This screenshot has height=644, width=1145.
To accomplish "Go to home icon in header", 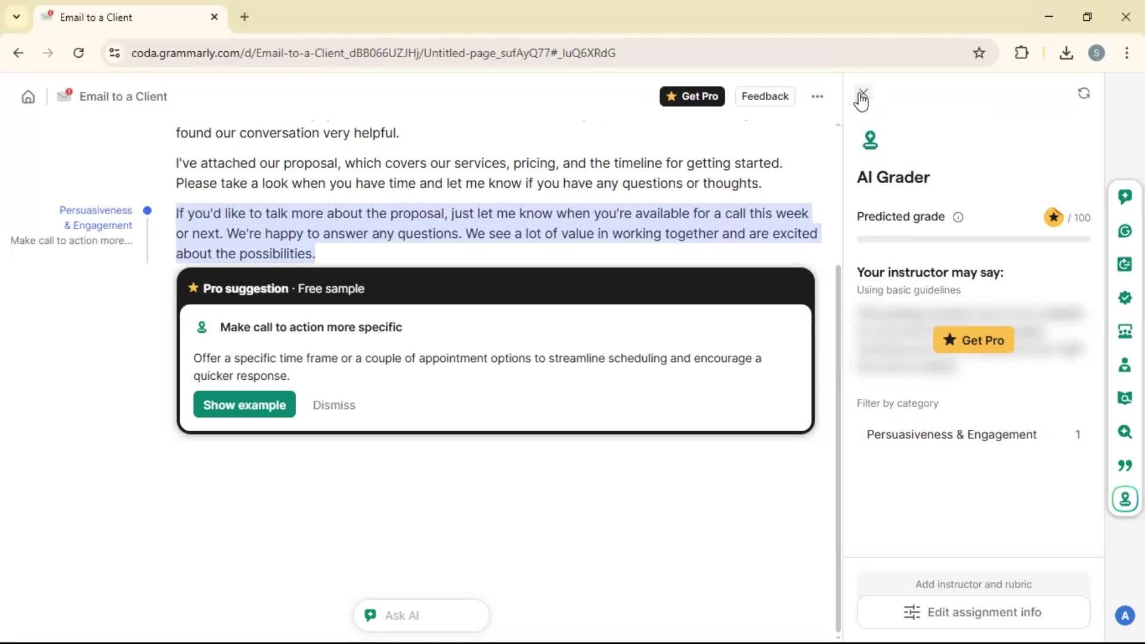I will coord(28,97).
